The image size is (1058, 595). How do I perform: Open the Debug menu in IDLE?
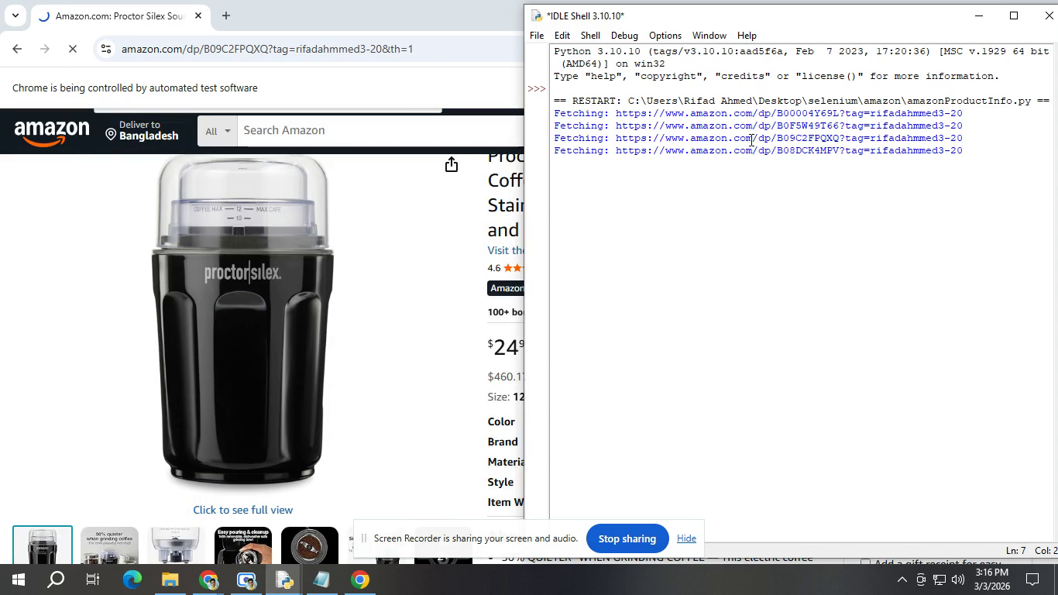(x=623, y=36)
